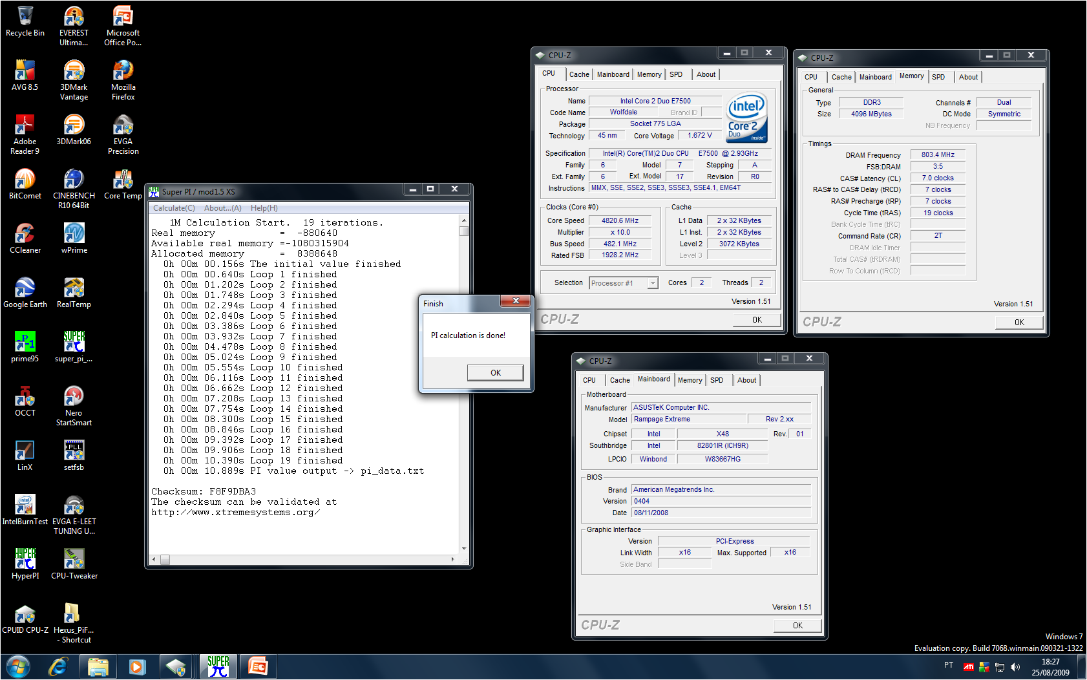Screen dimensions: 1087x680
Task: Launch EVEREST Ultimate desktop shortcut
Action: pos(74,26)
